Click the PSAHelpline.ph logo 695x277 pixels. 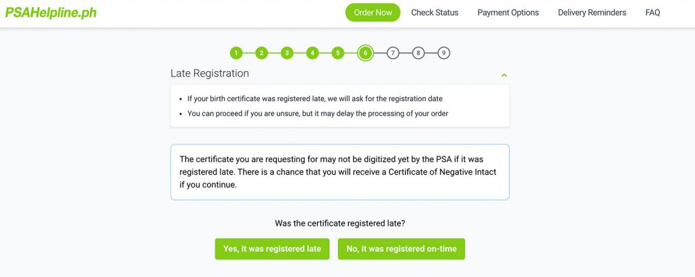point(50,12)
